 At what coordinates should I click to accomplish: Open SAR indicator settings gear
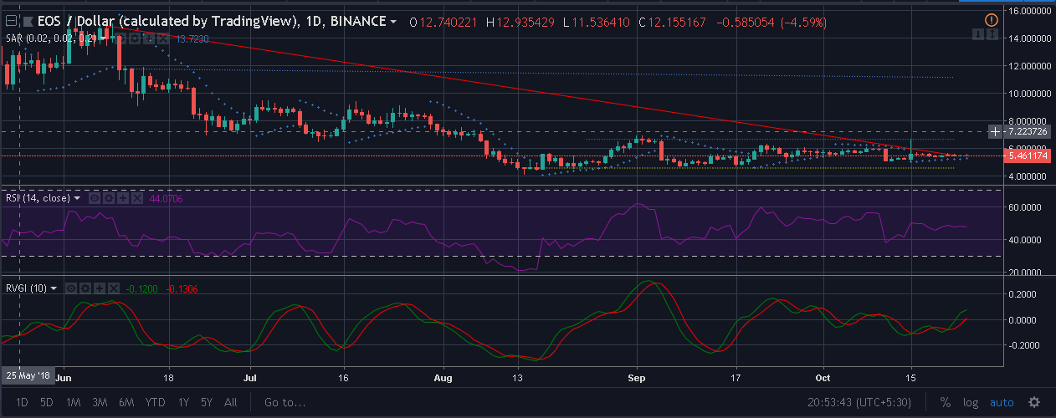(x=136, y=38)
